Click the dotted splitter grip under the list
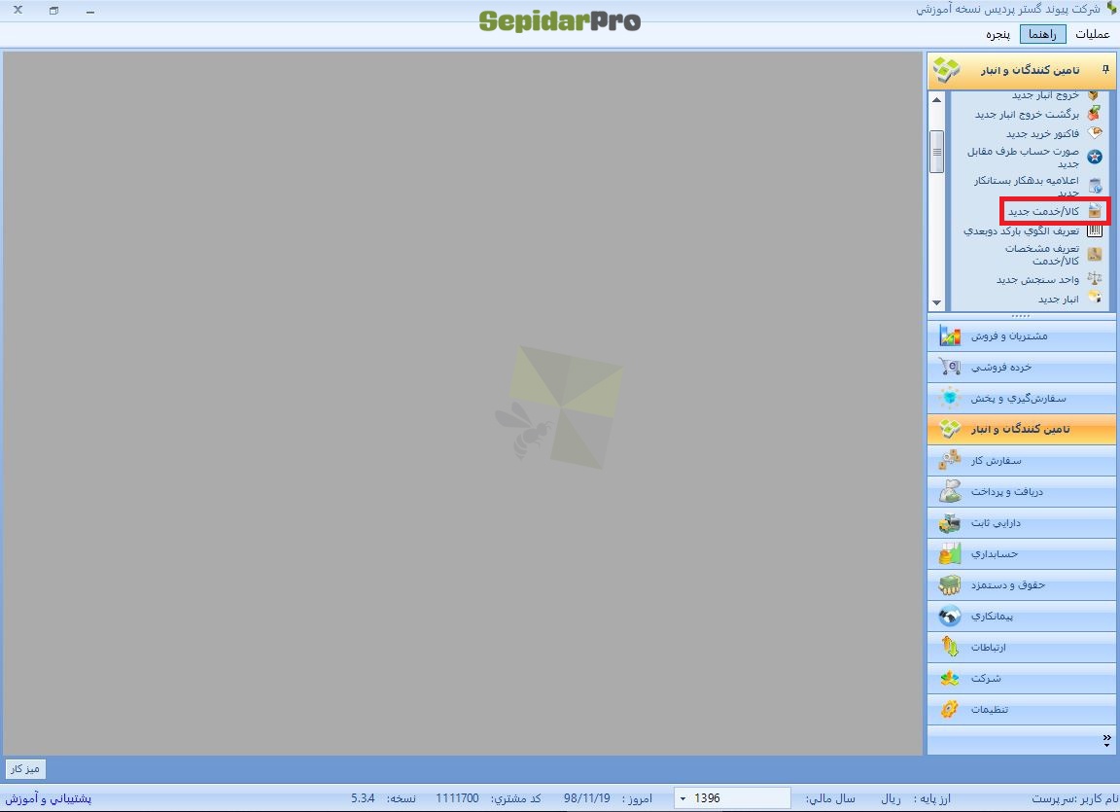This screenshot has width=1120, height=812. point(1021,316)
